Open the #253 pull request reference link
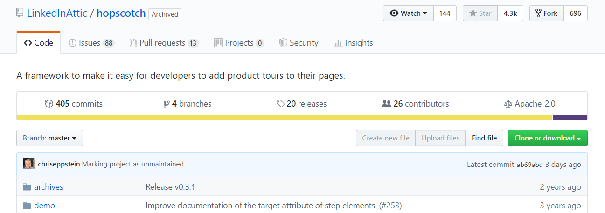 pyautogui.click(x=390, y=206)
